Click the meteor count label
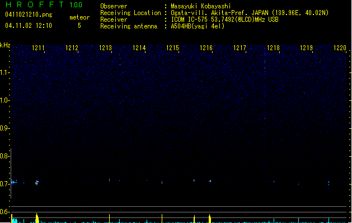Screen dimensions: 352x223 tap(79, 17)
